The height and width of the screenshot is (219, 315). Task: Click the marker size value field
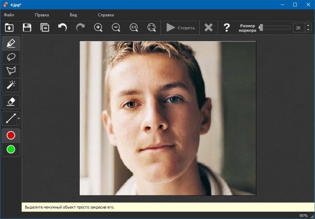(x=298, y=27)
